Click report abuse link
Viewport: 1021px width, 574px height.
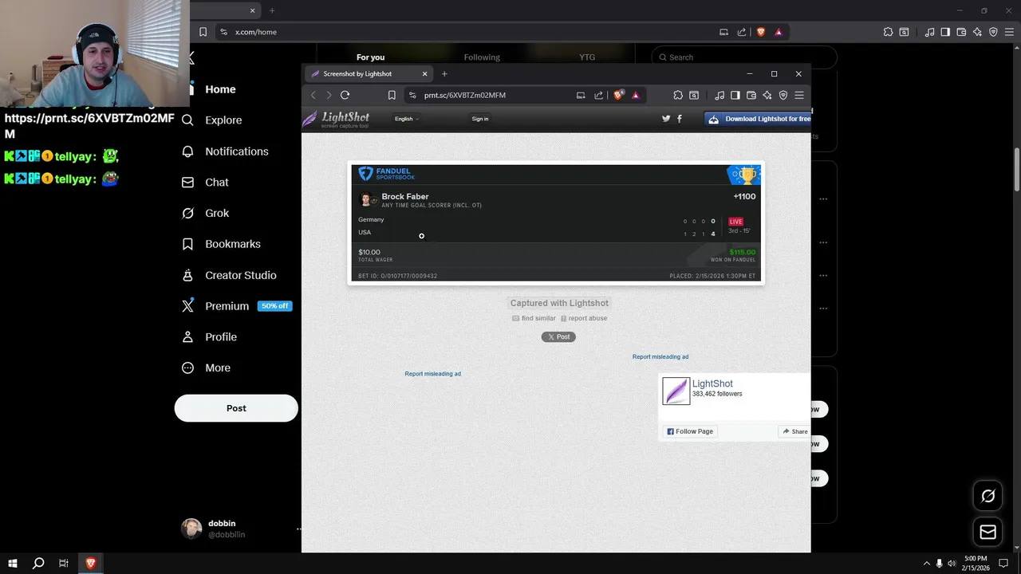584,318
